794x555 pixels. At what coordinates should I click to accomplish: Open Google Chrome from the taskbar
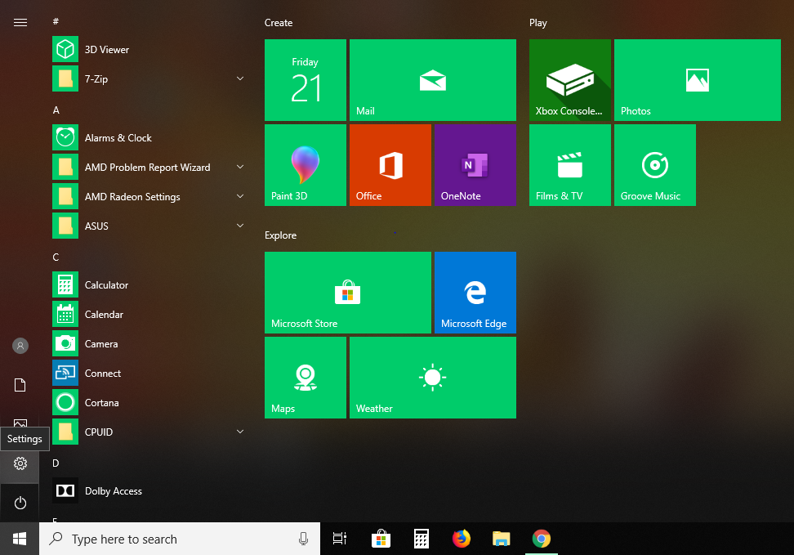coord(541,539)
